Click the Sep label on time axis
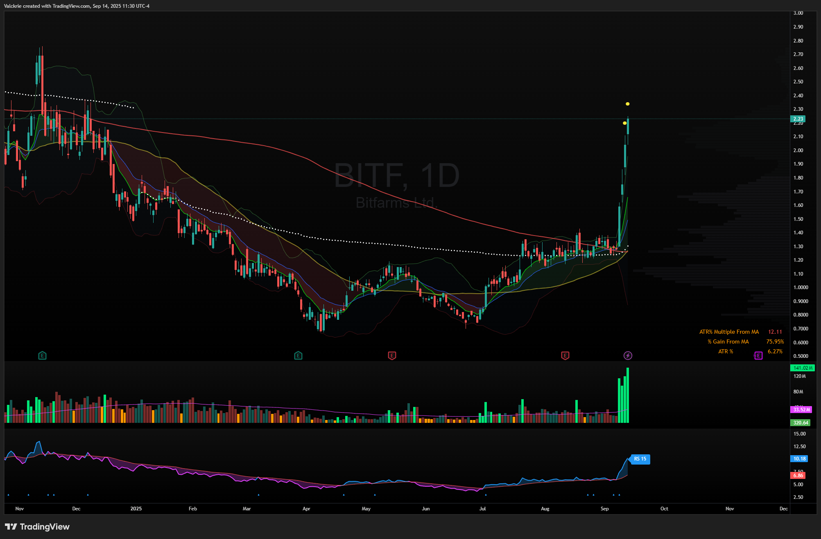This screenshot has height=539, width=821. pyautogui.click(x=604, y=509)
